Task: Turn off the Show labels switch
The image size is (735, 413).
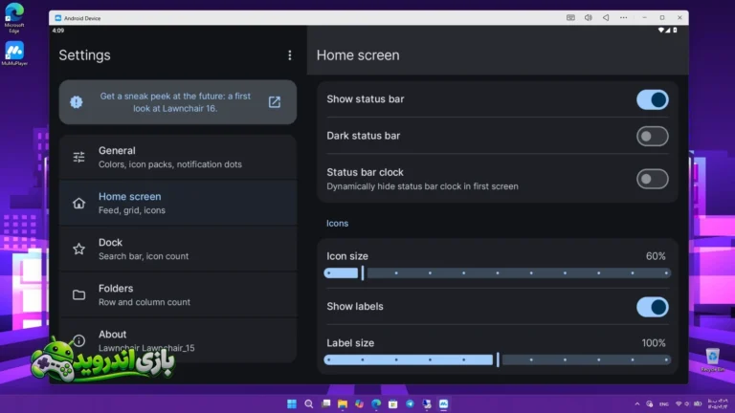Action: [652, 307]
